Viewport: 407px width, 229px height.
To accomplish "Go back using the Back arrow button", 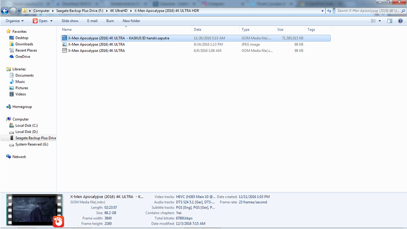I will (5, 11).
